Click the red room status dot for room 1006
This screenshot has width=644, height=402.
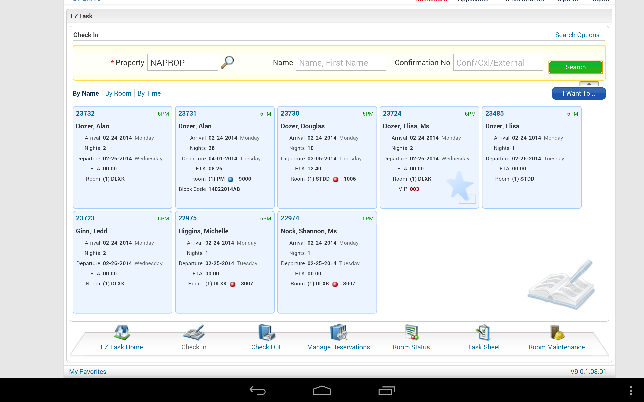(x=336, y=179)
